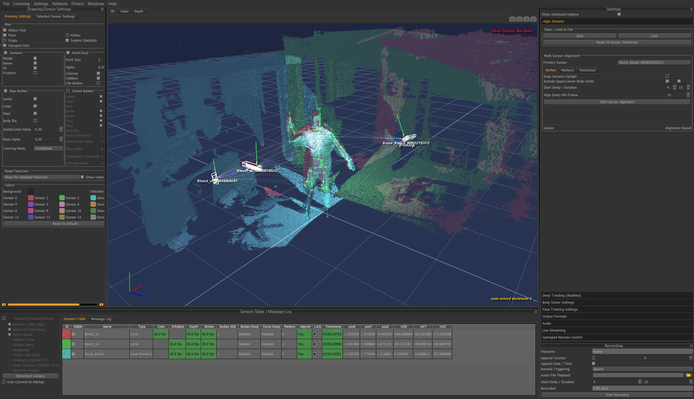
Task: Click the Save button in Save/Load to File
Action: tap(580, 36)
